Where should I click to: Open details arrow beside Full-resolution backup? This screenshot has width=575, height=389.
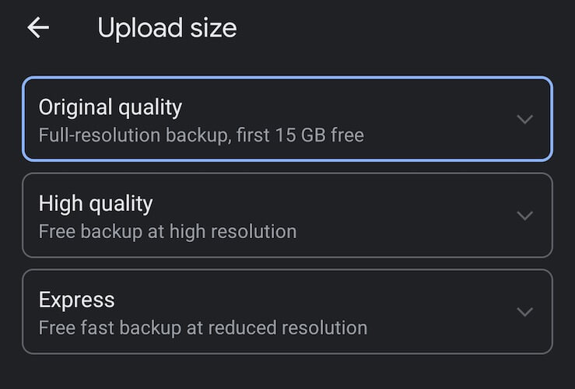coord(524,119)
